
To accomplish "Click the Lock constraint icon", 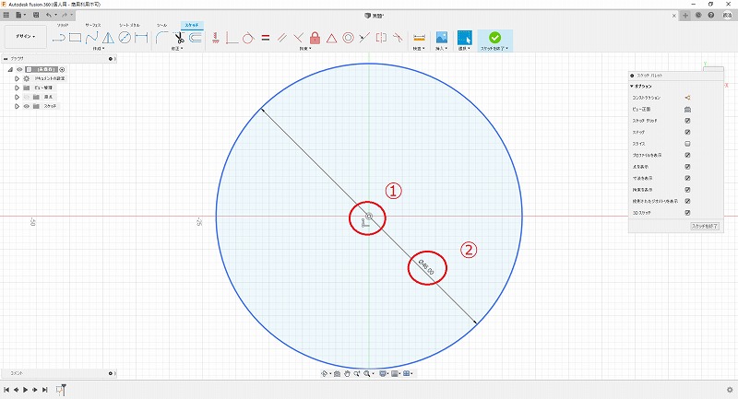I will click(x=315, y=38).
